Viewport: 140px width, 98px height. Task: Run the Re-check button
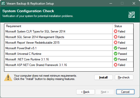(124, 77)
